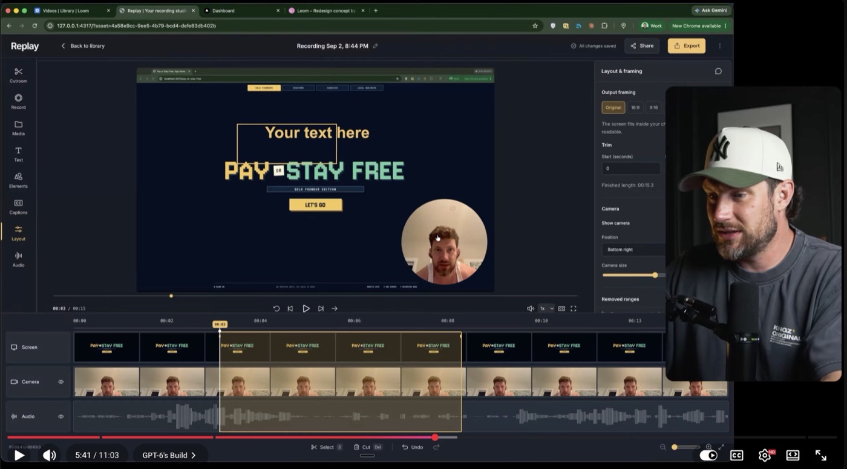The image size is (847, 469).
Task: Click the Export button
Action: pos(687,46)
